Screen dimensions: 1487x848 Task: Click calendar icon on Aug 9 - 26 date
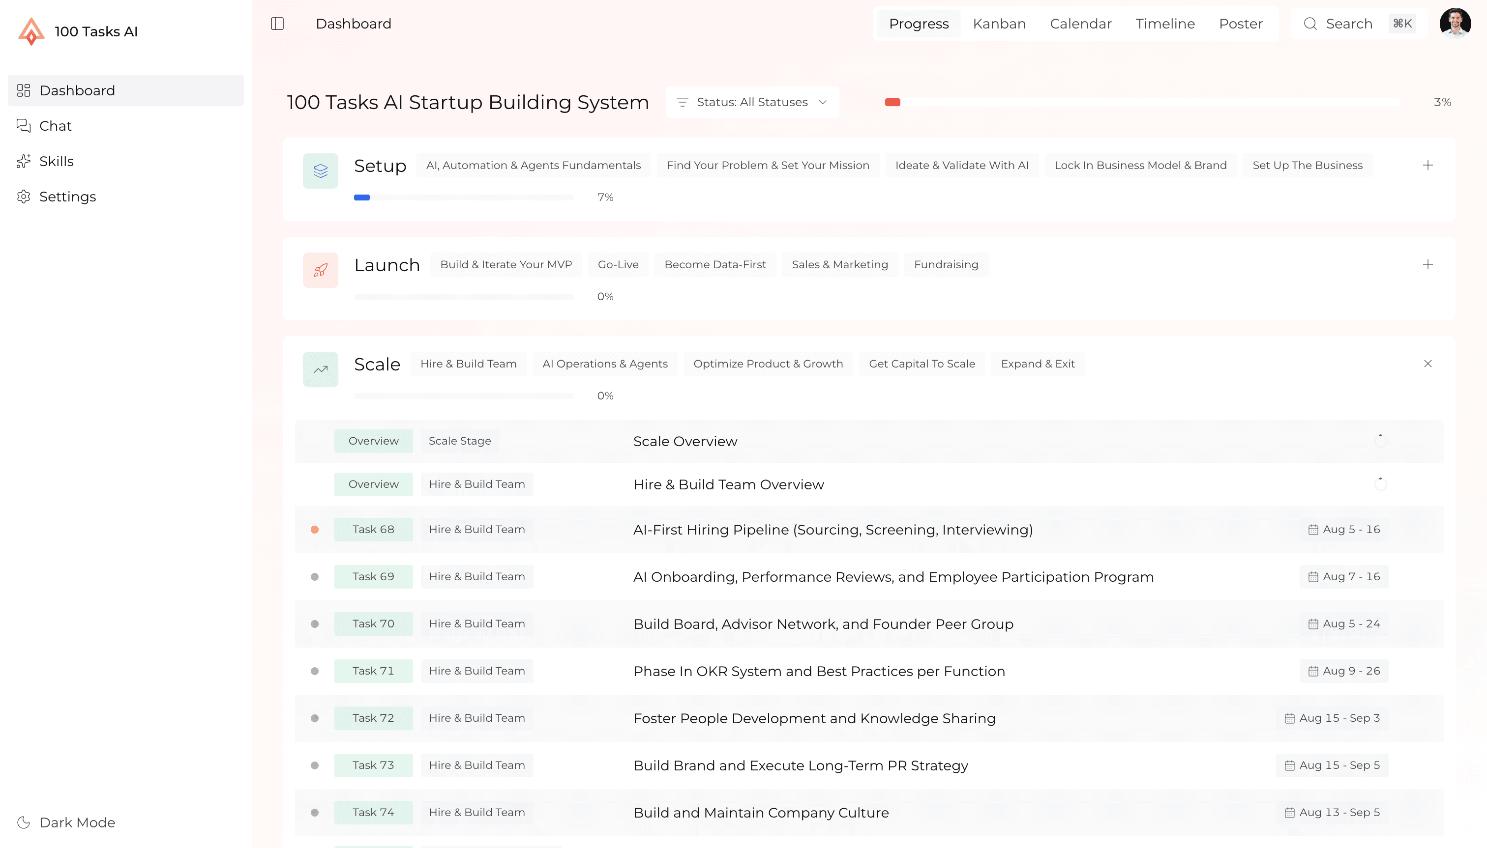[x=1313, y=672]
